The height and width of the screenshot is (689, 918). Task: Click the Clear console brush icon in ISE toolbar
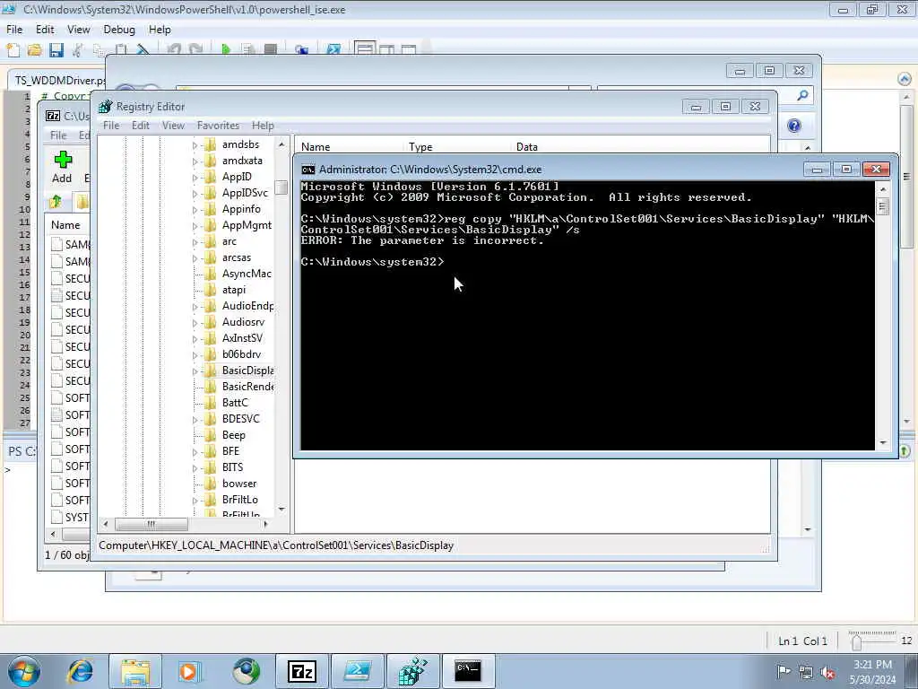[143, 50]
